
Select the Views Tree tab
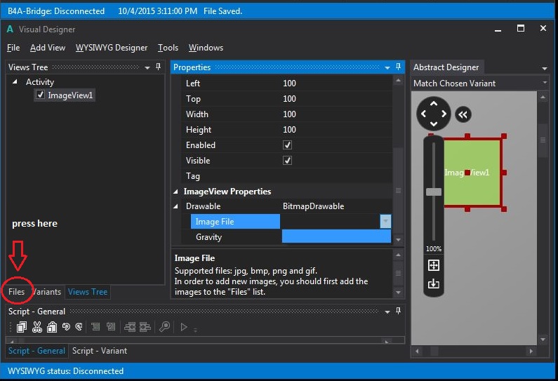point(88,292)
